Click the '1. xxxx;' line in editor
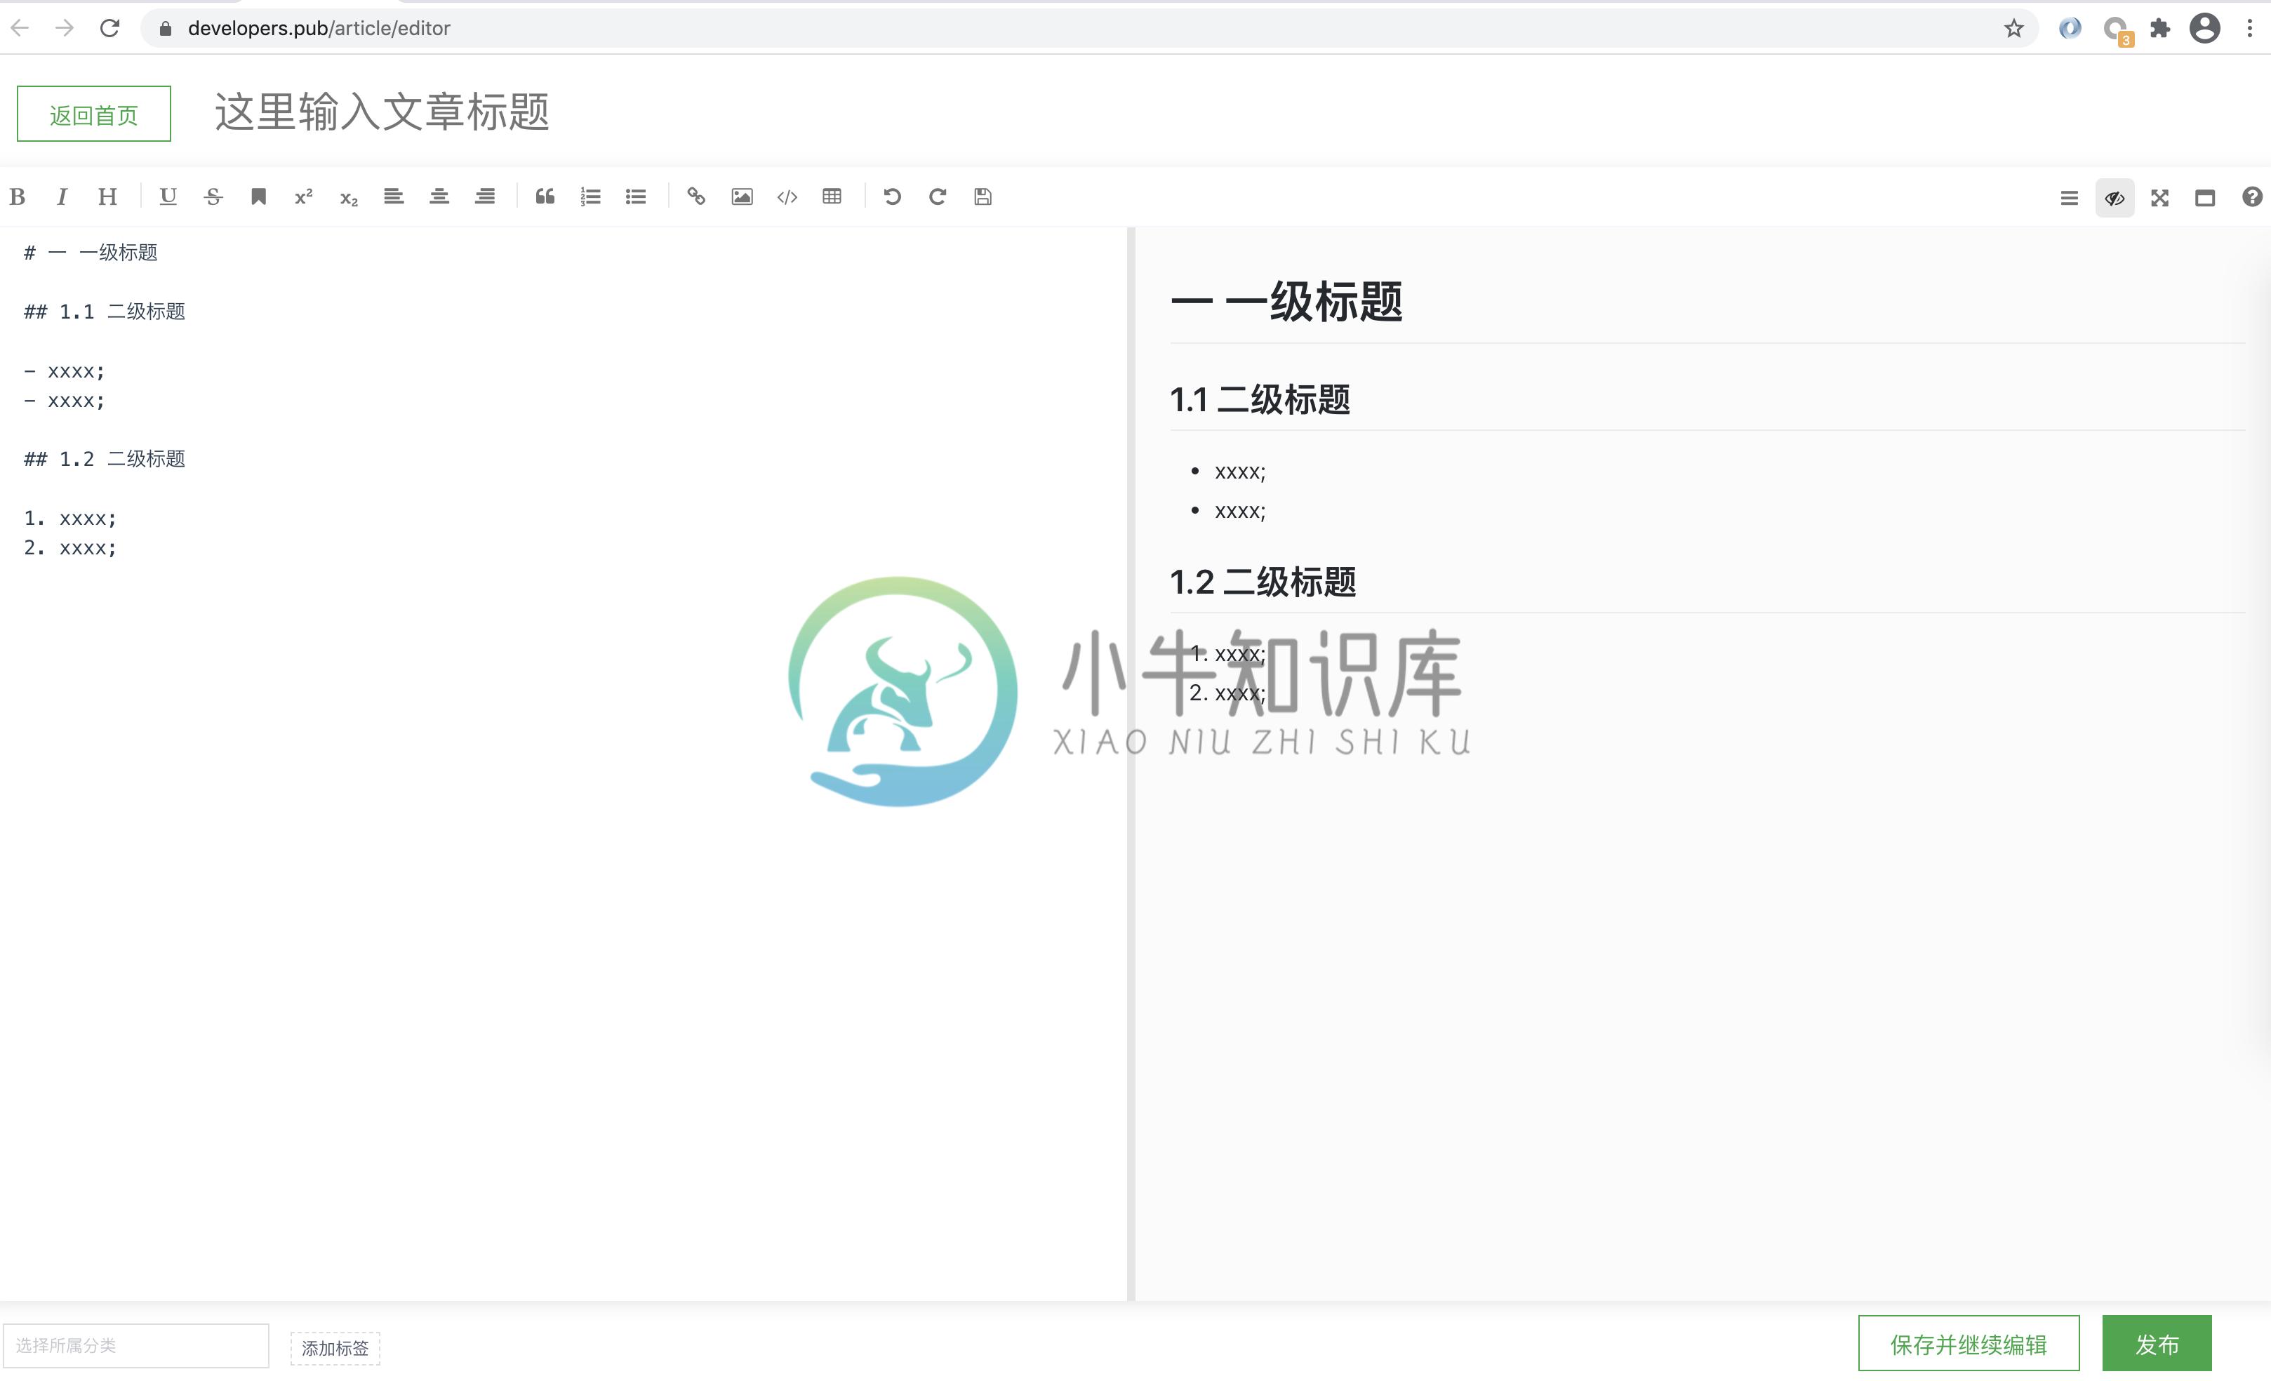This screenshot has height=1381, width=2271. click(x=70, y=519)
